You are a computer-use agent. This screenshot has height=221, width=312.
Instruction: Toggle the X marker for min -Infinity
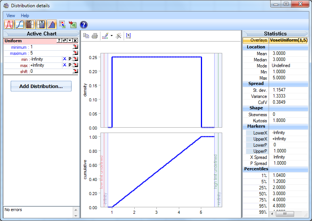[x=65, y=59]
